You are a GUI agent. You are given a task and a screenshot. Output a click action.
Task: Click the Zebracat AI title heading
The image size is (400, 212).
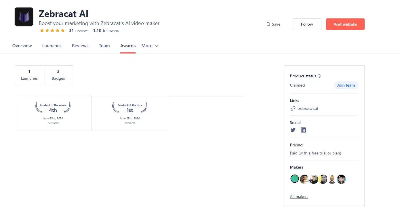click(x=64, y=14)
